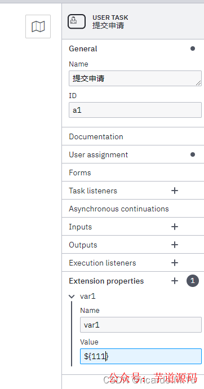The image size is (204, 389).
Task: Expand the User assignment section
Action: coord(133,154)
